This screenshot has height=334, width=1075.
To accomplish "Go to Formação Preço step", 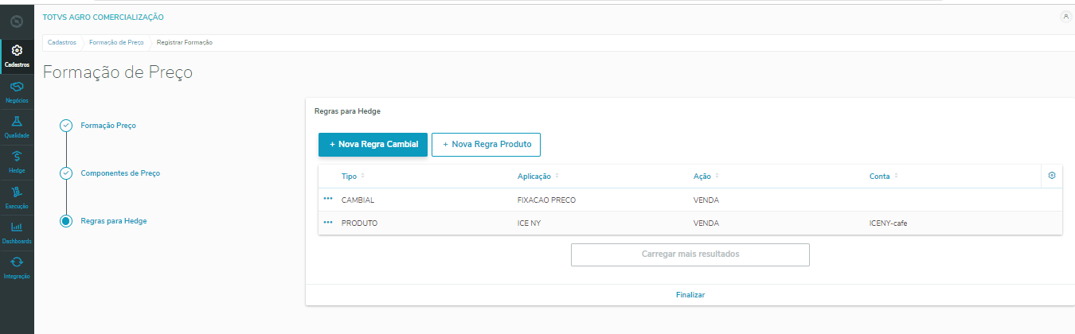I will 107,126.
